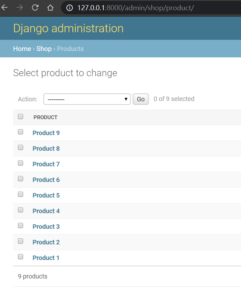
Task: Sort by the PRODUCT column header
Action: tap(46, 117)
